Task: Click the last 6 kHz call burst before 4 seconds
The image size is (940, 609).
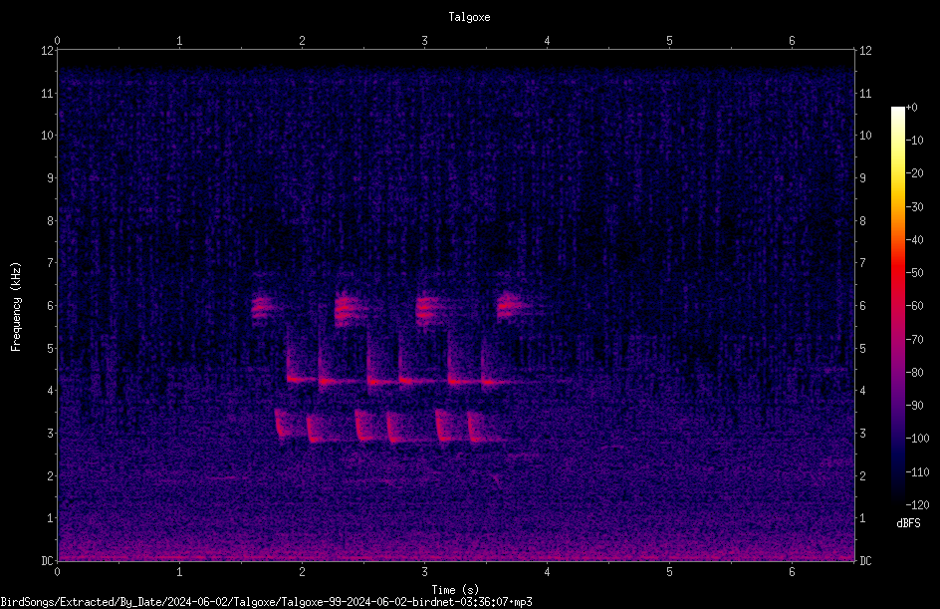Action: 512,307
